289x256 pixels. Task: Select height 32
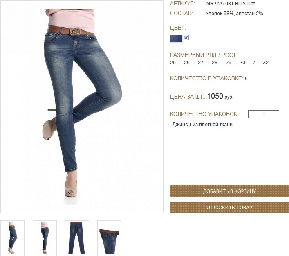266,62
